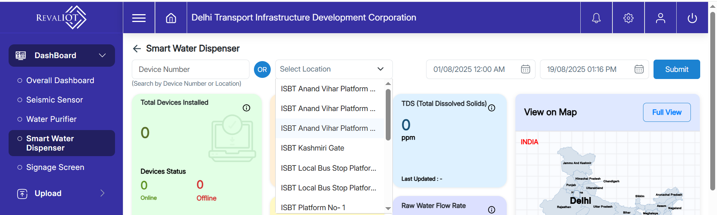This screenshot has width=717, height=215.
Task: Open Seismic Sensor dashboard page
Action: click(x=55, y=100)
